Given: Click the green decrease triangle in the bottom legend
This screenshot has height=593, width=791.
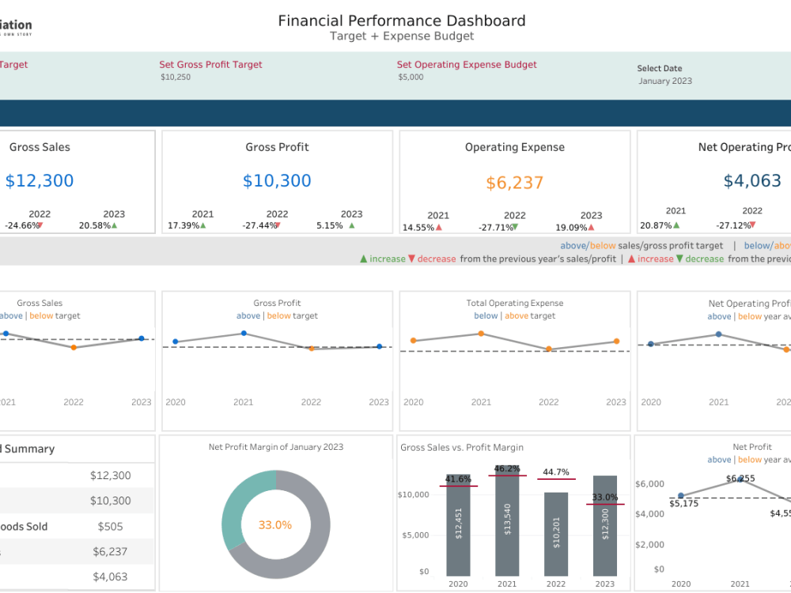Looking at the screenshot, I should (x=681, y=259).
